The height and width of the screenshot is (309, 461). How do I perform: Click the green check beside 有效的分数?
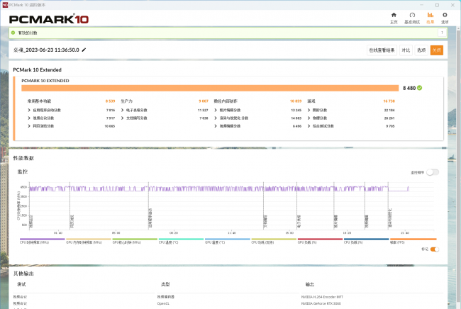coord(13,33)
